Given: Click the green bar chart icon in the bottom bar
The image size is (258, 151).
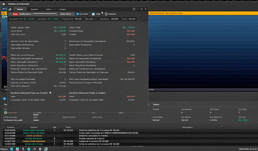Looking at the screenshot, I should point(46,149).
